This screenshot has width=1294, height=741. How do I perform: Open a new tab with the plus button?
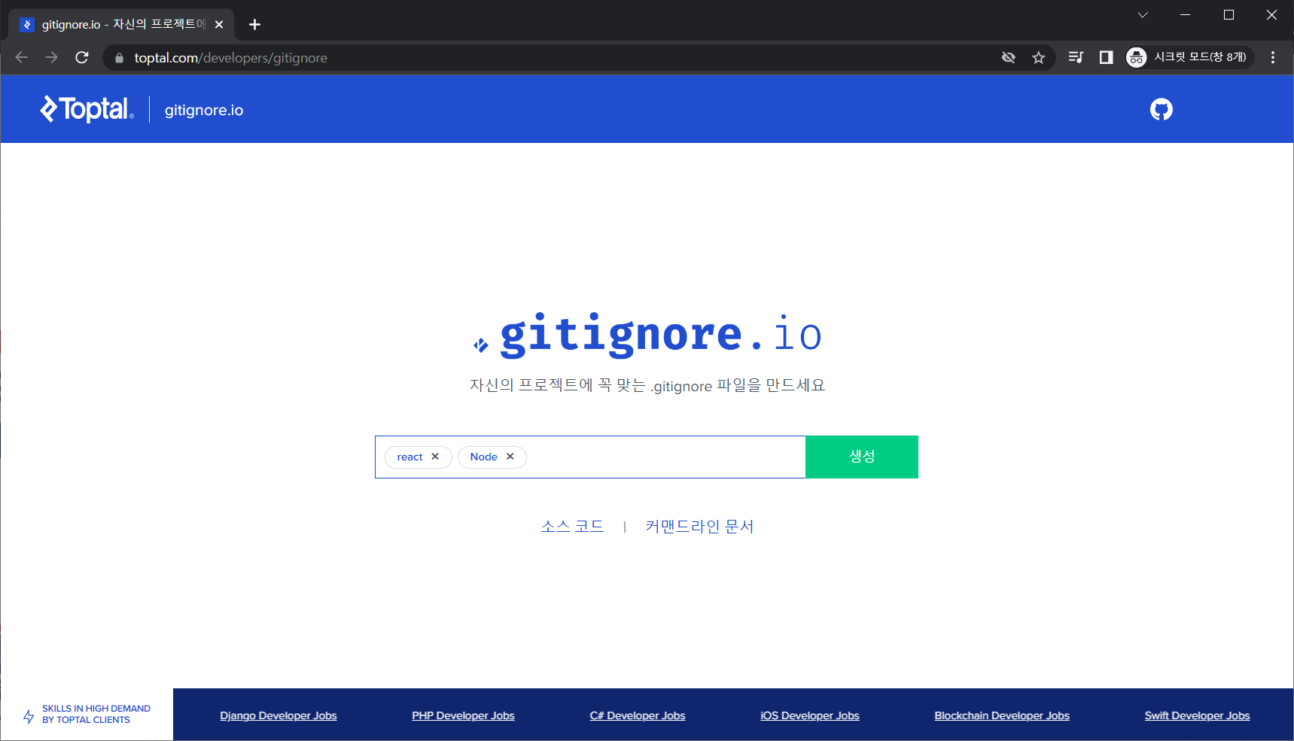click(254, 25)
